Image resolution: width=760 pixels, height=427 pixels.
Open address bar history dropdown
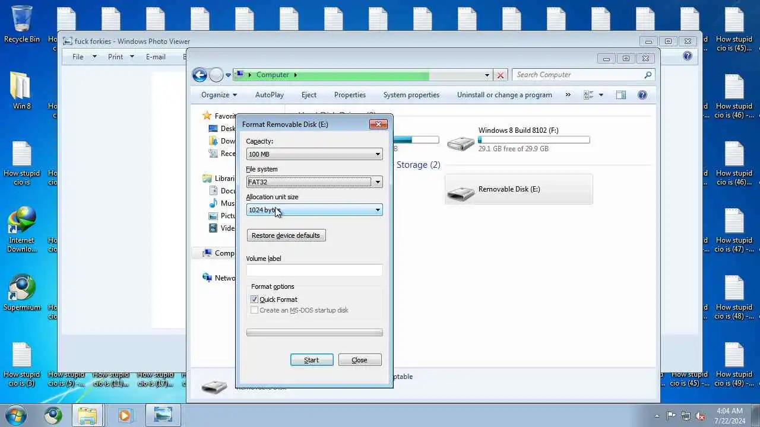487,75
